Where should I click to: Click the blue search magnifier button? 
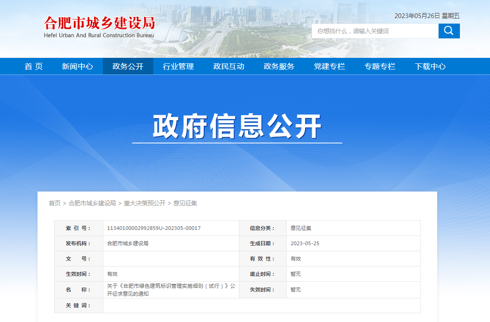point(449,31)
